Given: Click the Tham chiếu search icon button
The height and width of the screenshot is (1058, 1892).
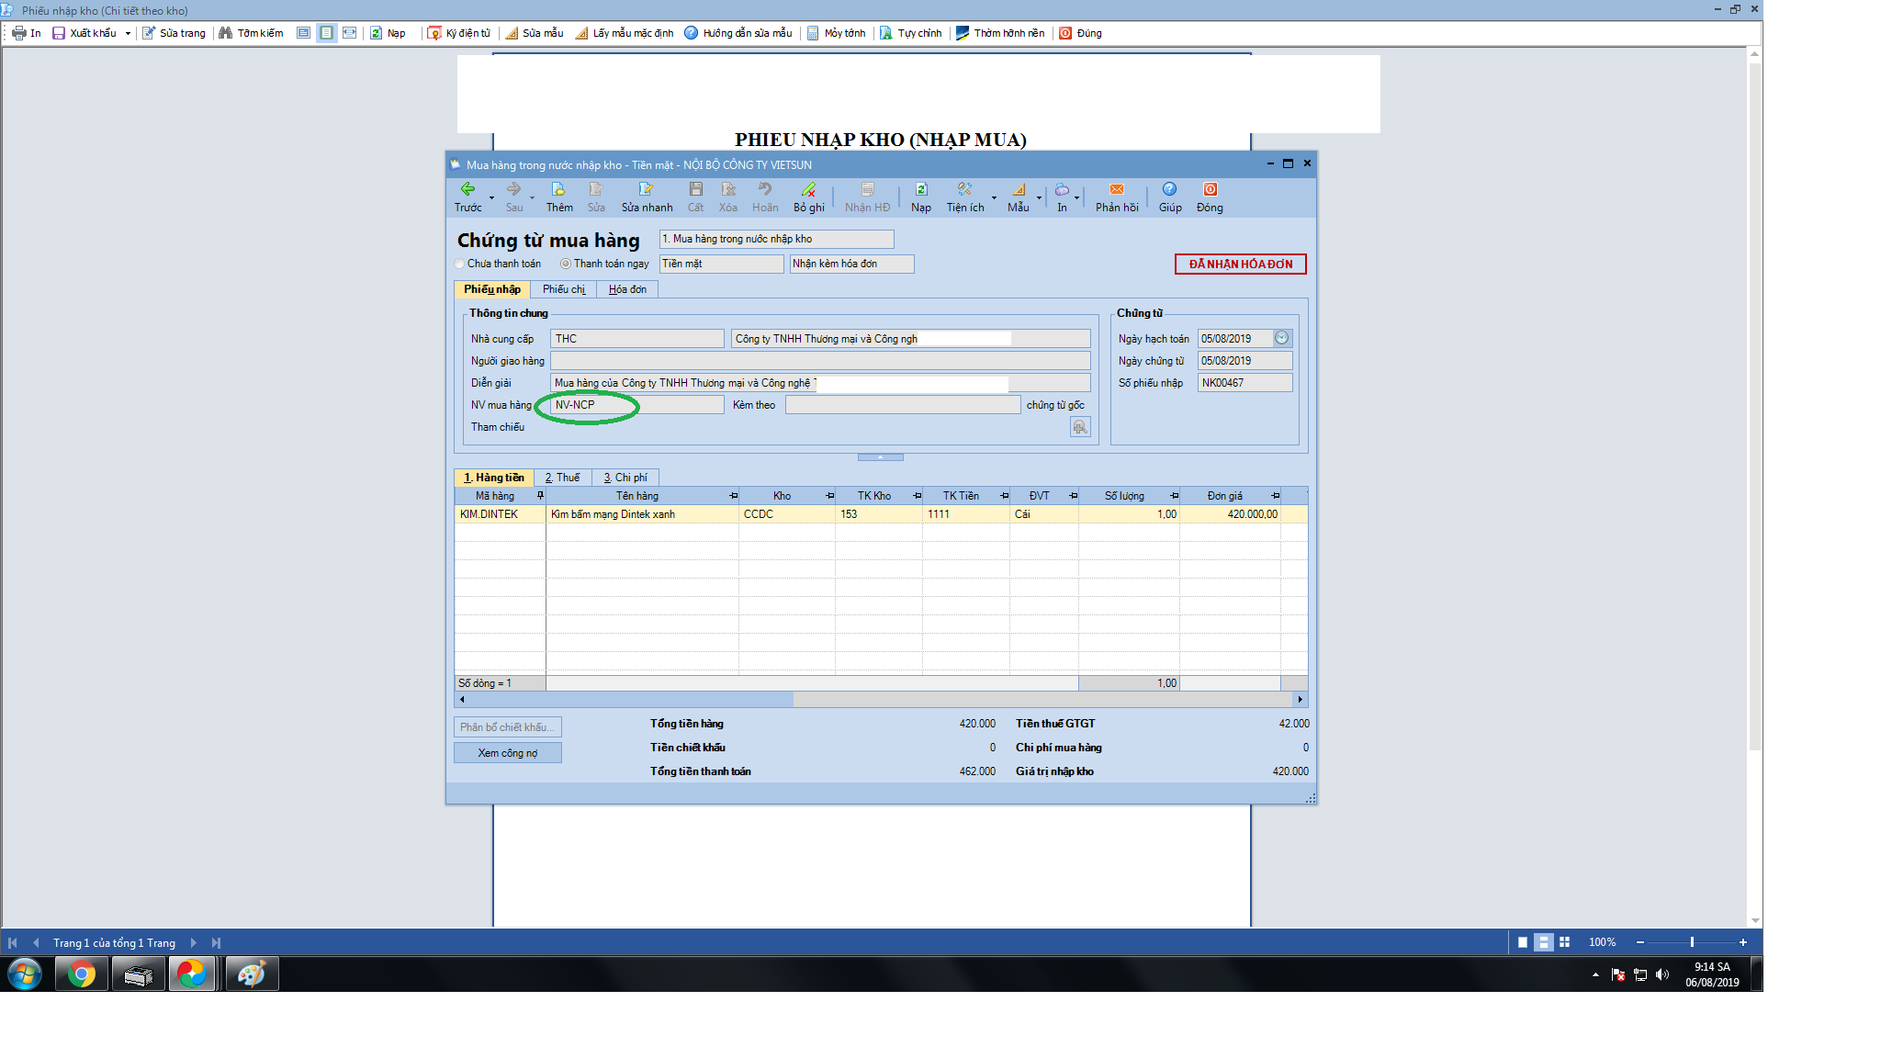Looking at the screenshot, I should coord(1080,427).
